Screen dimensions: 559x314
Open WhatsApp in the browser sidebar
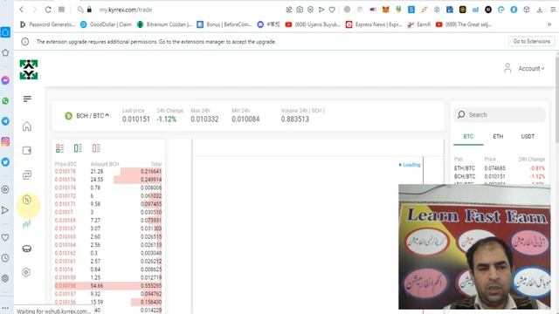point(5,101)
